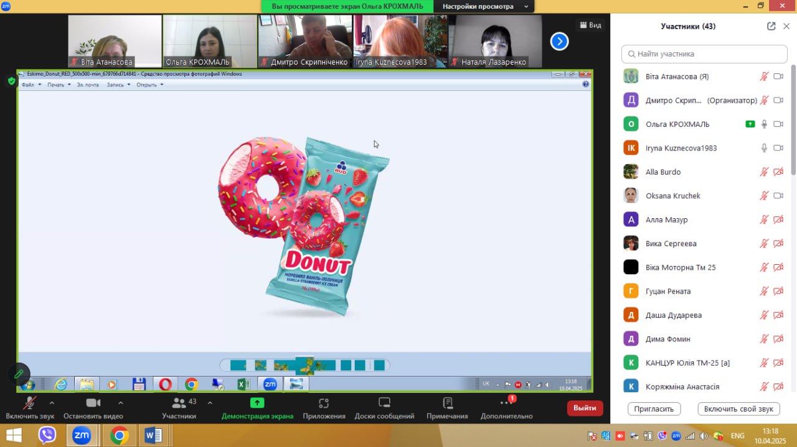Show next video thumbnails with blue arrow
797x447 pixels.
(x=559, y=41)
